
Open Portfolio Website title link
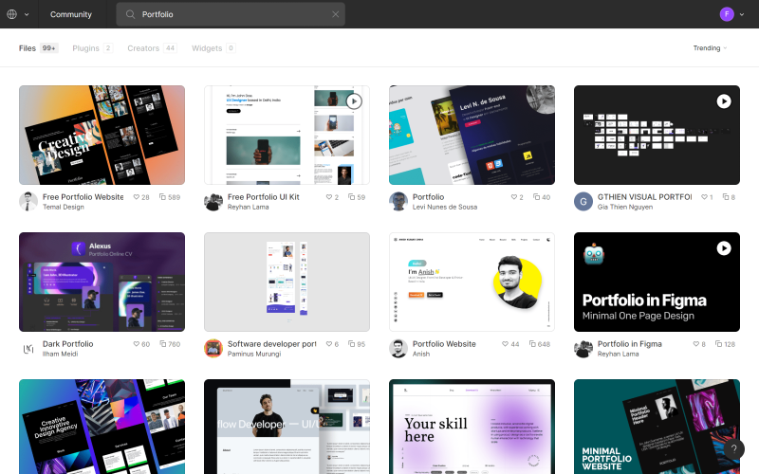coord(444,344)
